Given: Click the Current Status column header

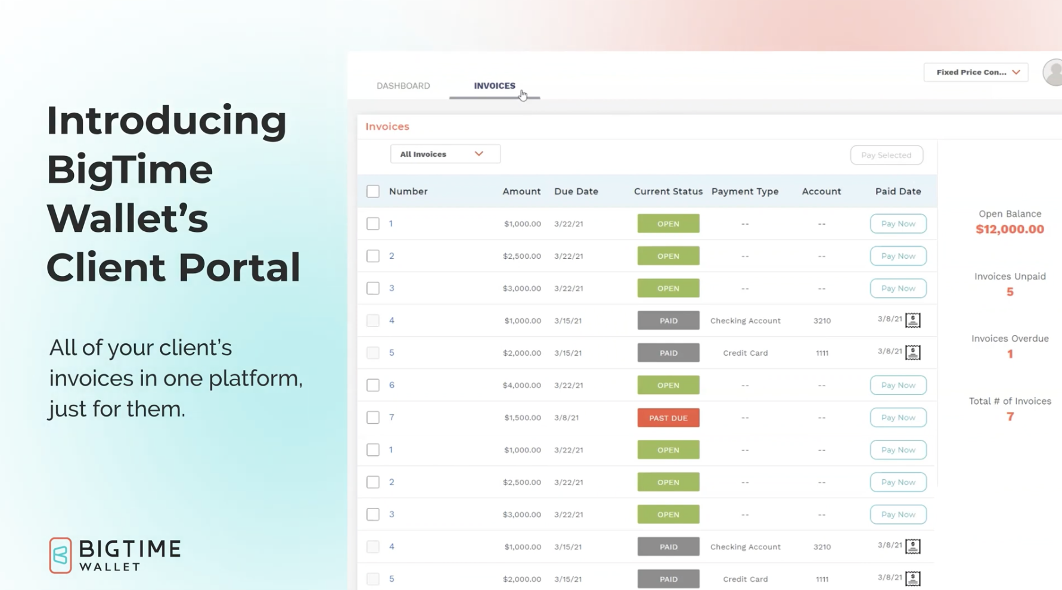Looking at the screenshot, I should (668, 191).
